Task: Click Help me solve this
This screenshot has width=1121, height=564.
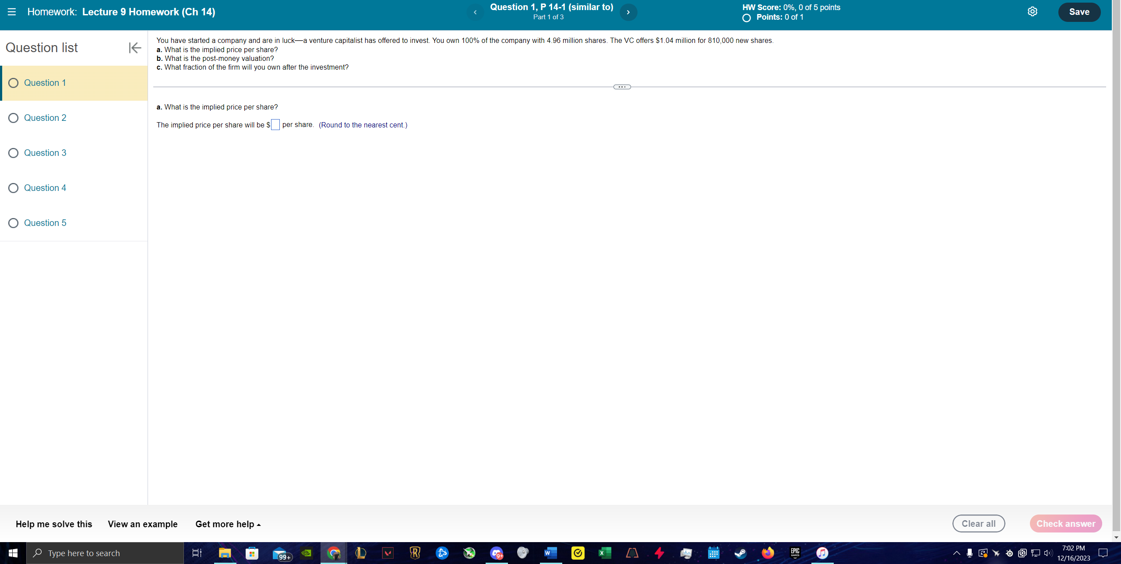Action: [54, 524]
